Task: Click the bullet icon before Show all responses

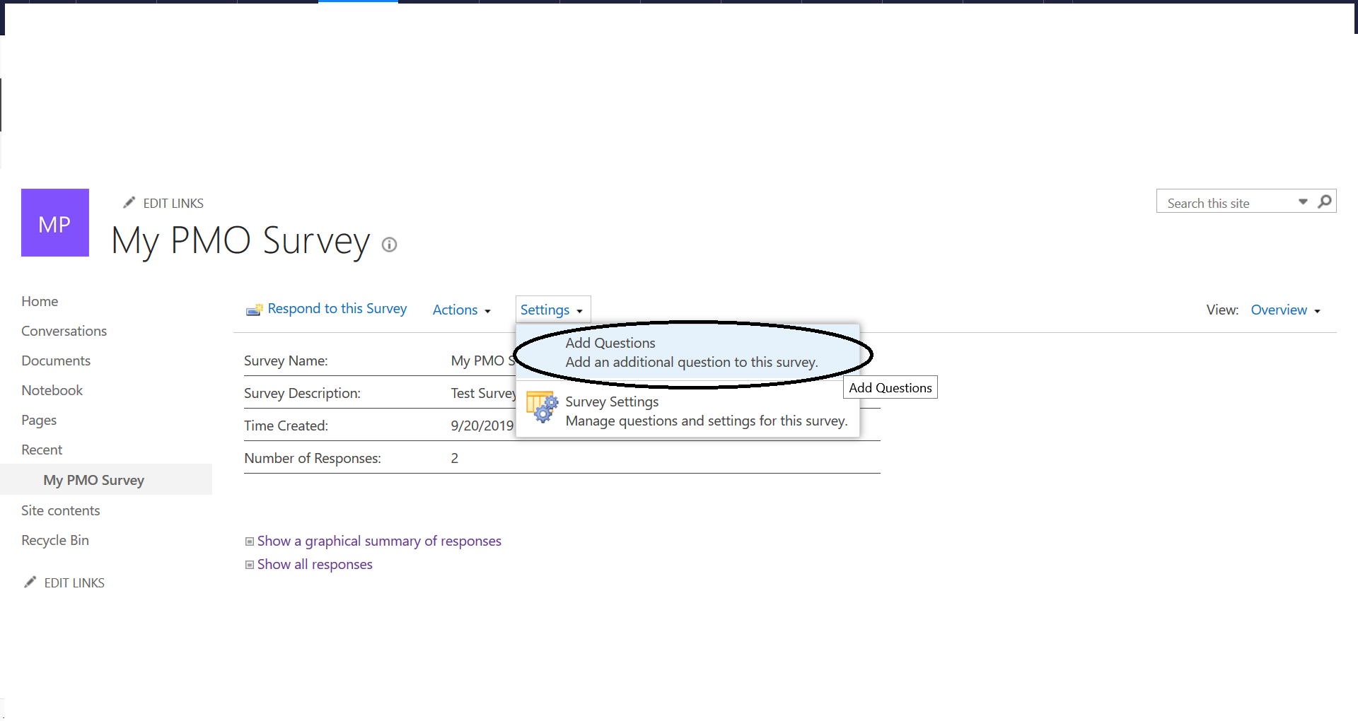Action: coord(249,565)
